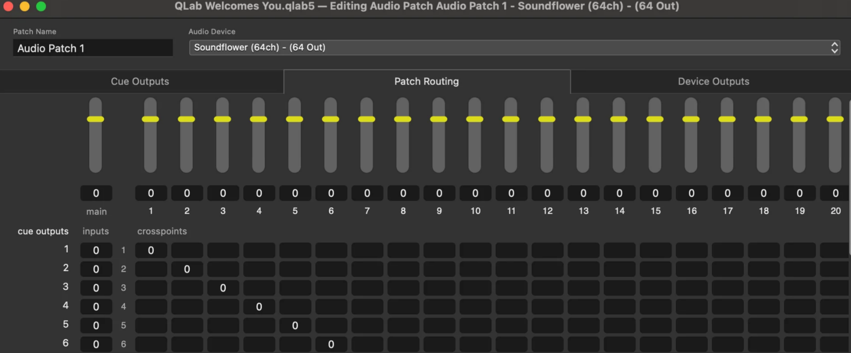Click cue output 2 input level field
851x353 pixels.
point(96,269)
